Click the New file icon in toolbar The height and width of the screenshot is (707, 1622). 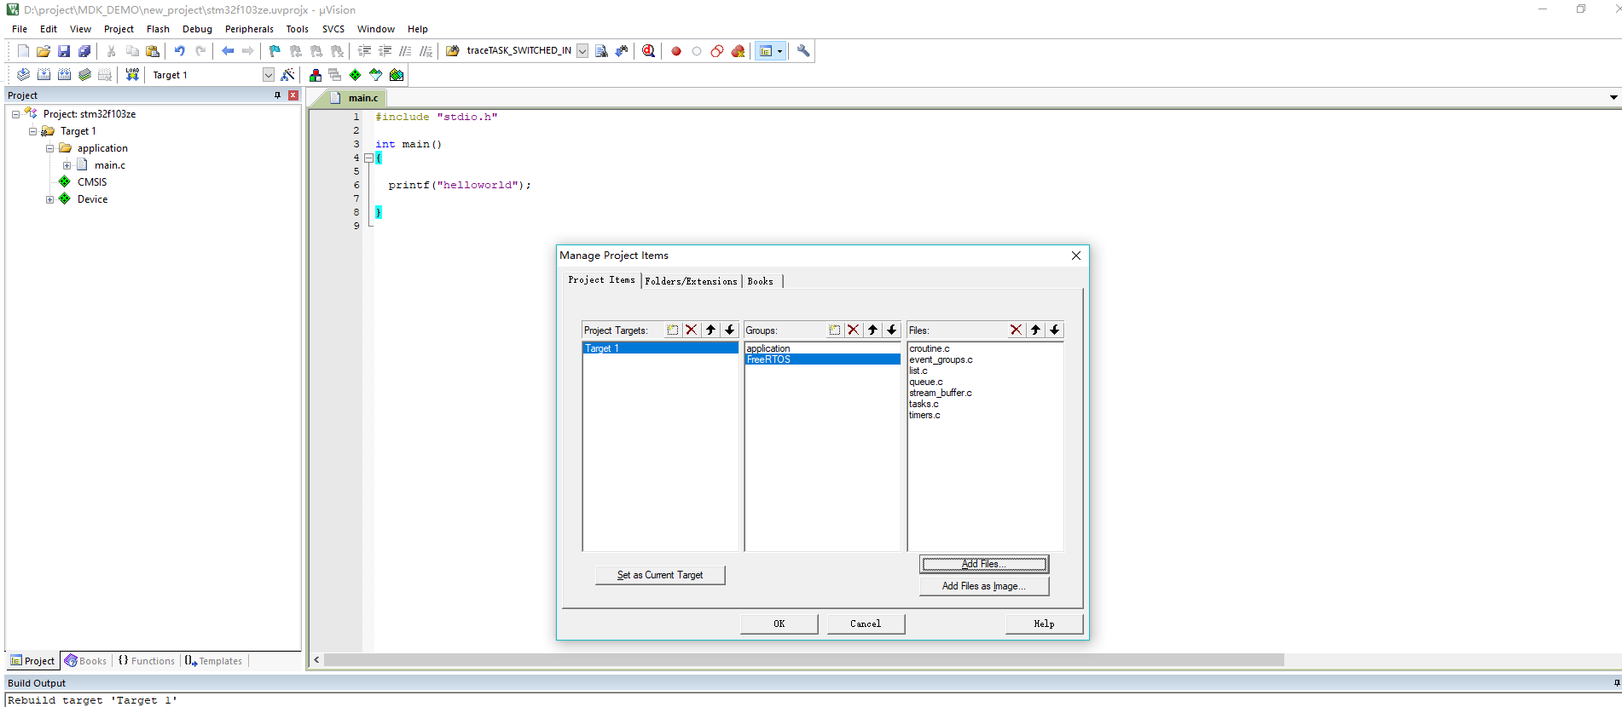click(x=23, y=51)
